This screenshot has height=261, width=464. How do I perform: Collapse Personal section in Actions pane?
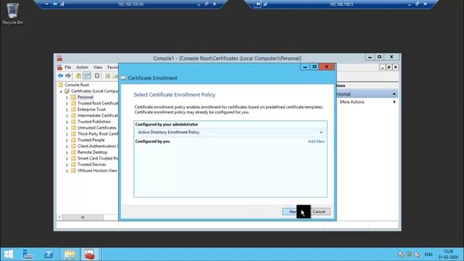(x=394, y=94)
